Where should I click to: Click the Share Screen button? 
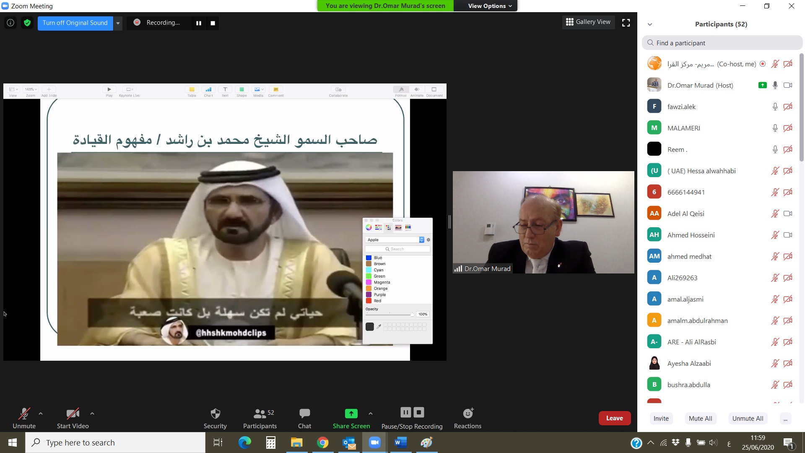[x=351, y=418]
